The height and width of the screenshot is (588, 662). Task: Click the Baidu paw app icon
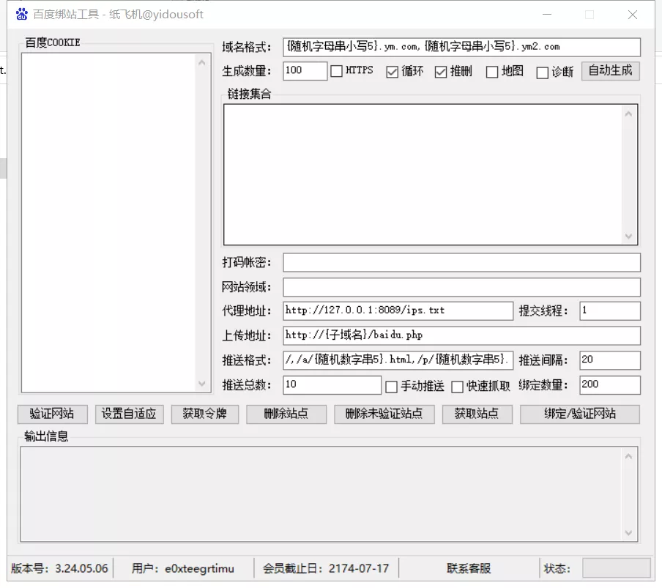21,15
